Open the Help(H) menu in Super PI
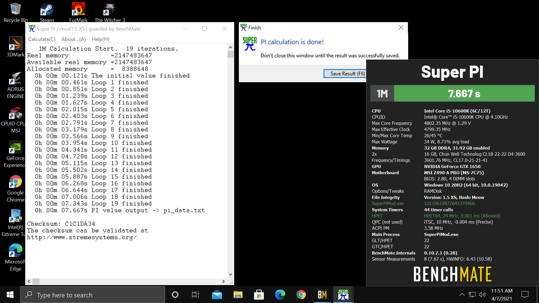This screenshot has height=303, width=539. coord(101,39)
